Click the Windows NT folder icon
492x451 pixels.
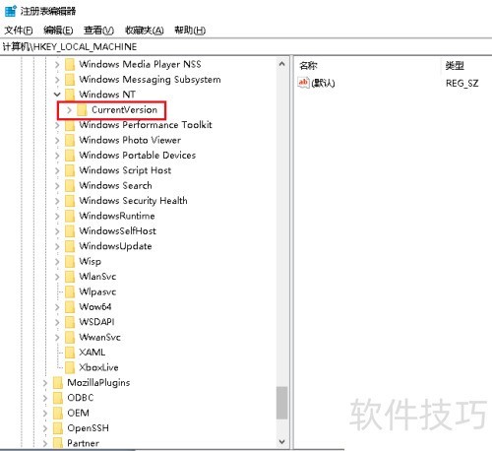tap(70, 95)
